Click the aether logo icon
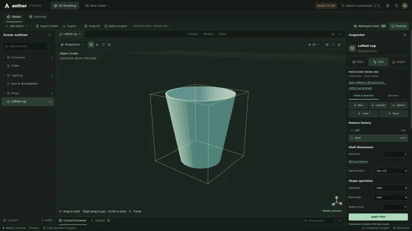Screen dimensions: 412x231 (7, 6)
